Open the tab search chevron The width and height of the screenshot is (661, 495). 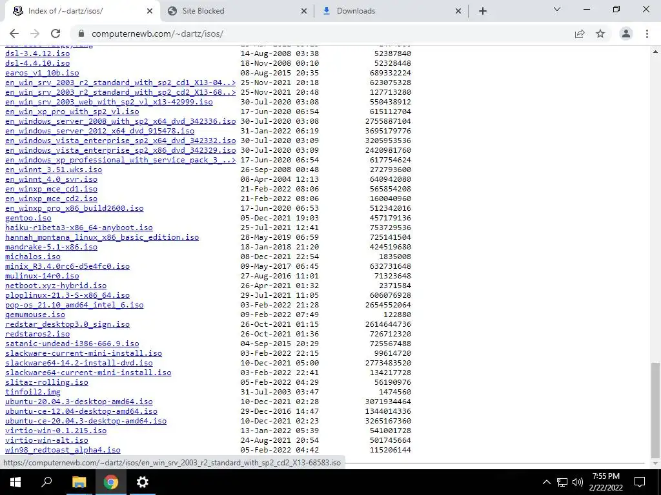click(557, 9)
